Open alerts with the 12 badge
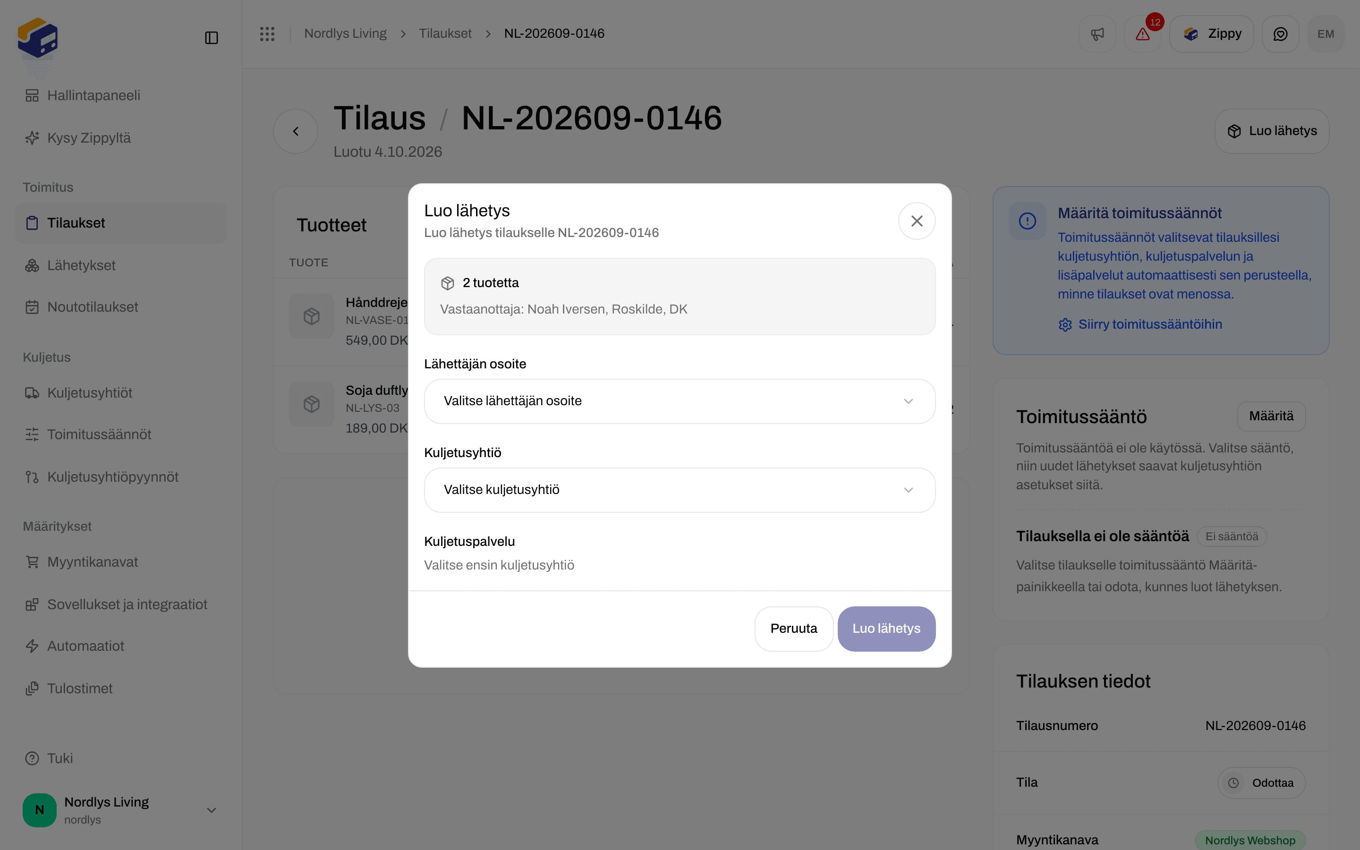The width and height of the screenshot is (1360, 850). pos(1143,34)
